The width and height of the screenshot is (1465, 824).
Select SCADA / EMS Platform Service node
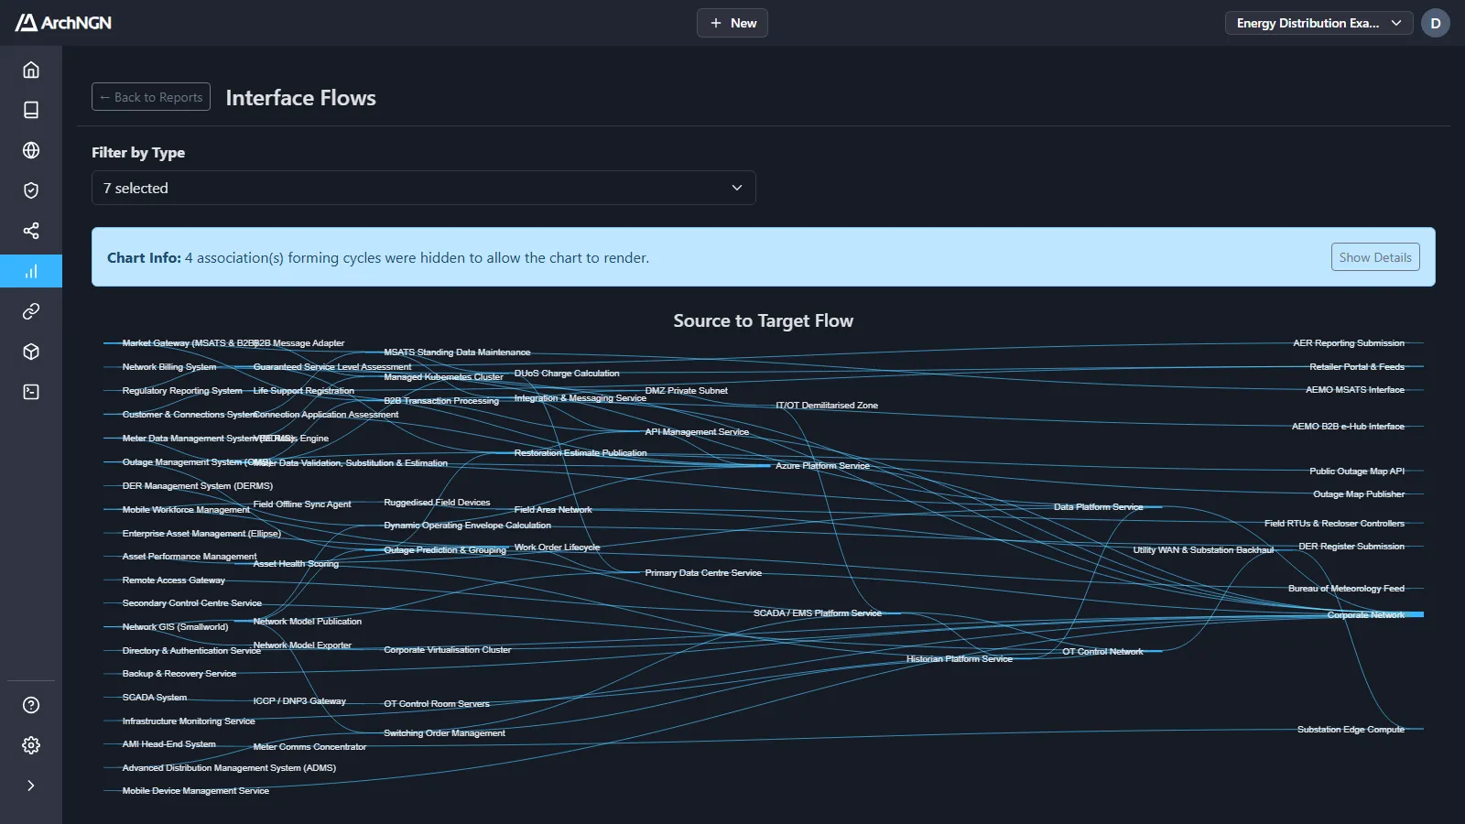tap(817, 613)
